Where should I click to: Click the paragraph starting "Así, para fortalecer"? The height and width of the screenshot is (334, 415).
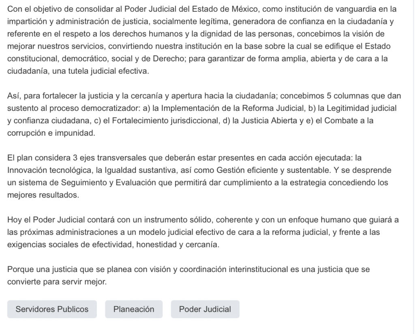pyautogui.click(x=204, y=114)
